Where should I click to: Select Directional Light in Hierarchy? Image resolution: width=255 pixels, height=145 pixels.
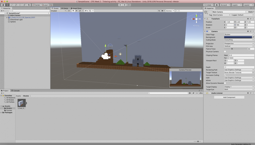point(16,20)
